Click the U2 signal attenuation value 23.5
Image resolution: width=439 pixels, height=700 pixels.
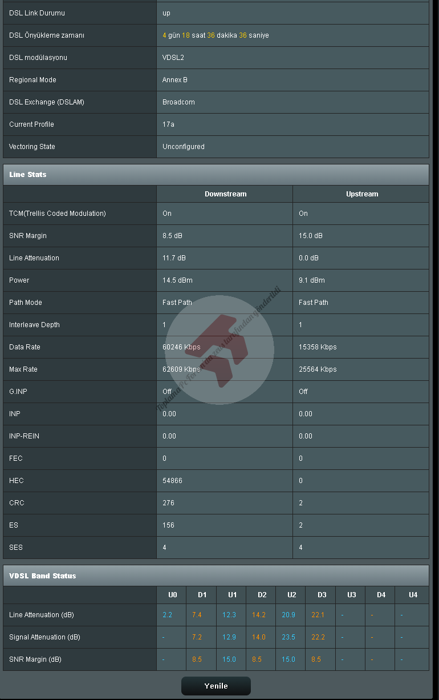coord(288,637)
